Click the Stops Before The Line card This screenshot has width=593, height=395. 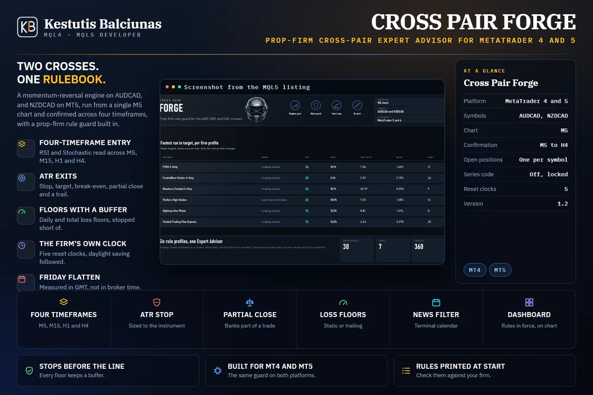(108, 371)
